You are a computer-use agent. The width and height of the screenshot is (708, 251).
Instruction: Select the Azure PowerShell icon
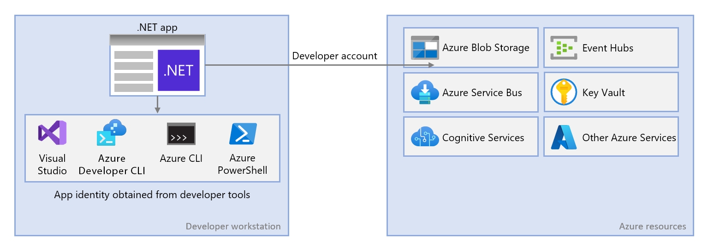pyautogui.click(x=243, y=134)
